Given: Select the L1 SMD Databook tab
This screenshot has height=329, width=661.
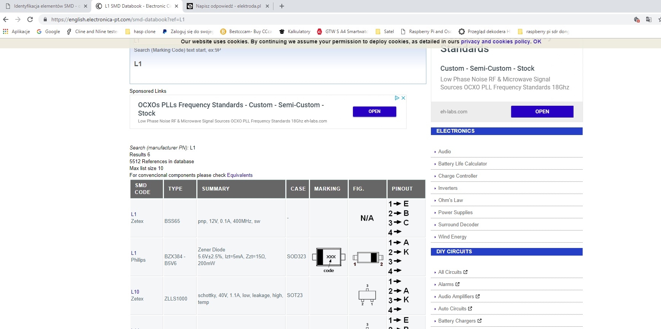Looking at the screenshot, I should [x=137, y=6].
